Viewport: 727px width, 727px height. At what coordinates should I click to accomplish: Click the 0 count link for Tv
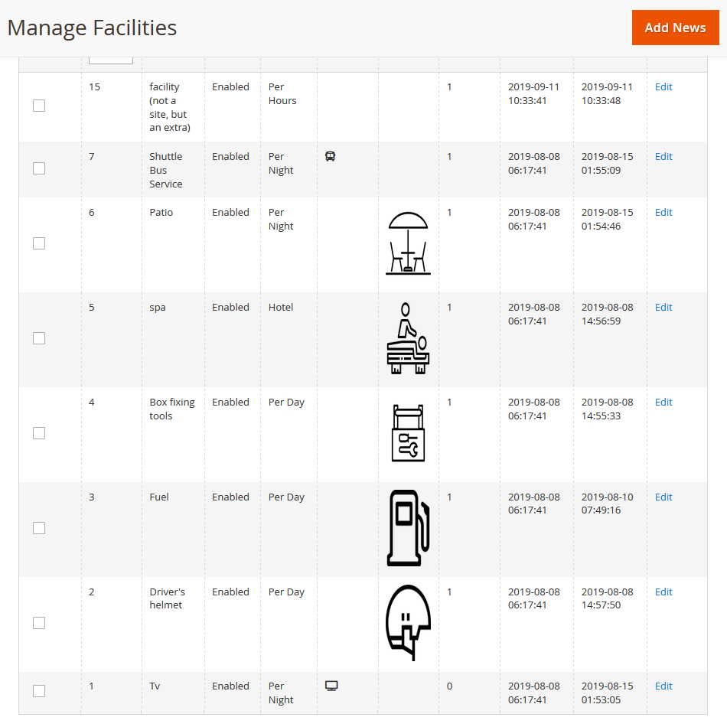pyautogui.click(x=449, y=686)
